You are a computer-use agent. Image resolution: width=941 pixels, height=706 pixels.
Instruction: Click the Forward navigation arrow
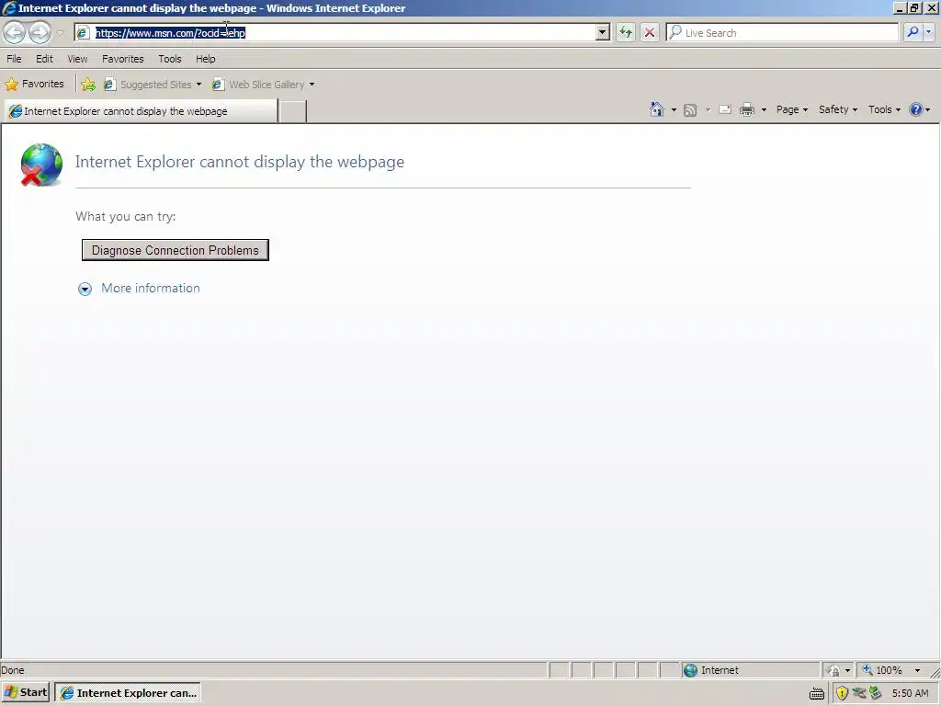click(x=40, y=32)
